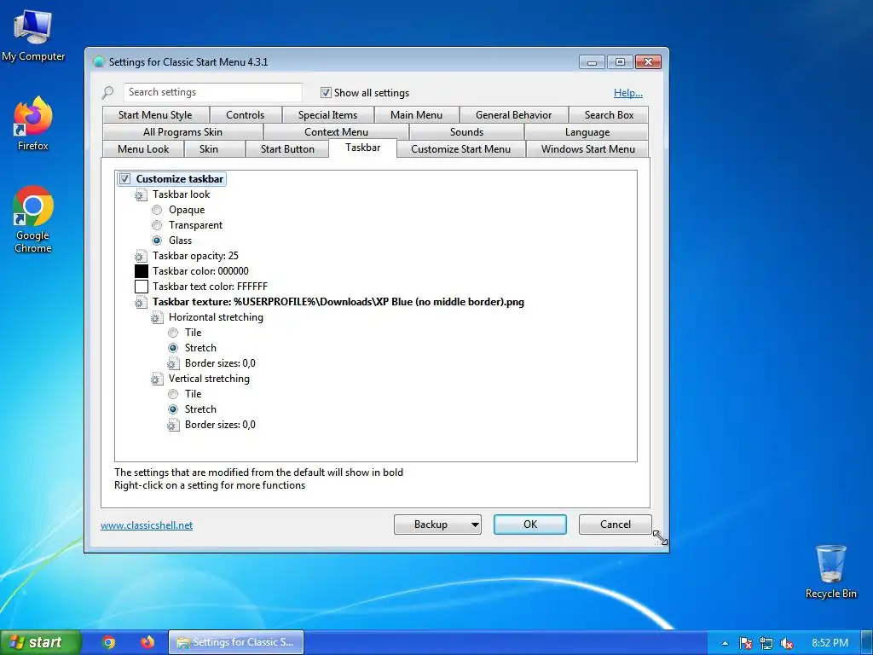
Task: Click the Cancel button
Action: point(616,525)
